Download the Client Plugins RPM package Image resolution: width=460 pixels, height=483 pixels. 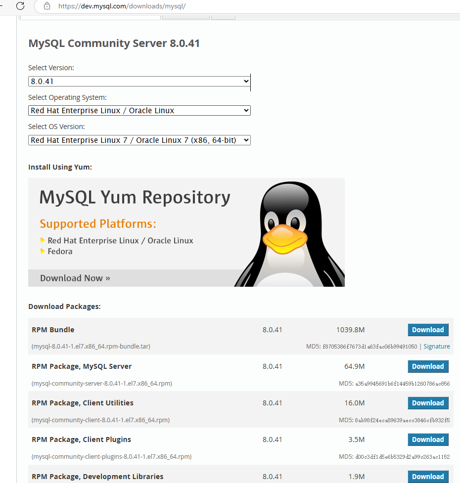428,440
